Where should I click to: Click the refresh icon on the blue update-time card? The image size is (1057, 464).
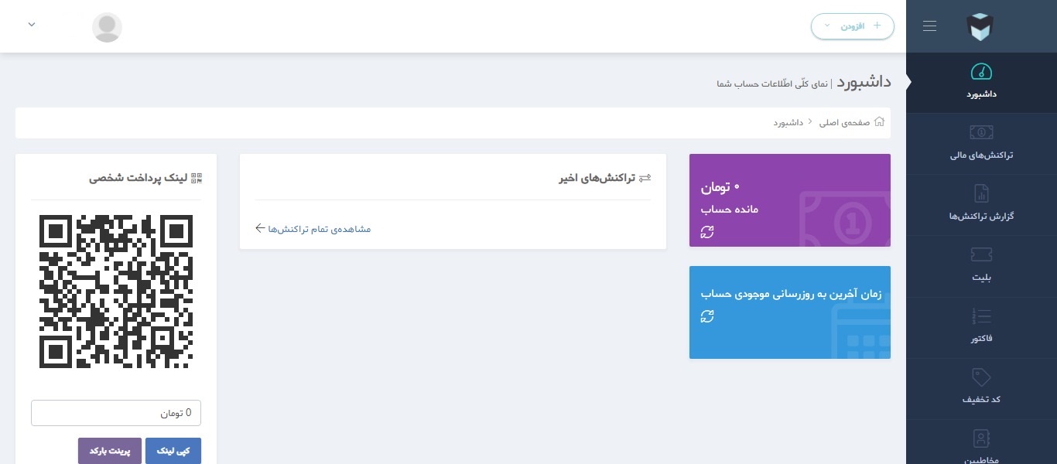pos(707,316)
